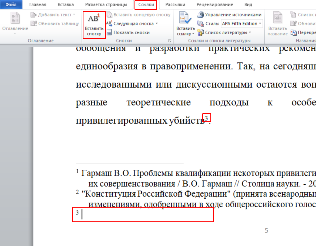The image size is (316, 246).
Task: Click the Список иллюстраций icon
Action: (x=293, y=15)
